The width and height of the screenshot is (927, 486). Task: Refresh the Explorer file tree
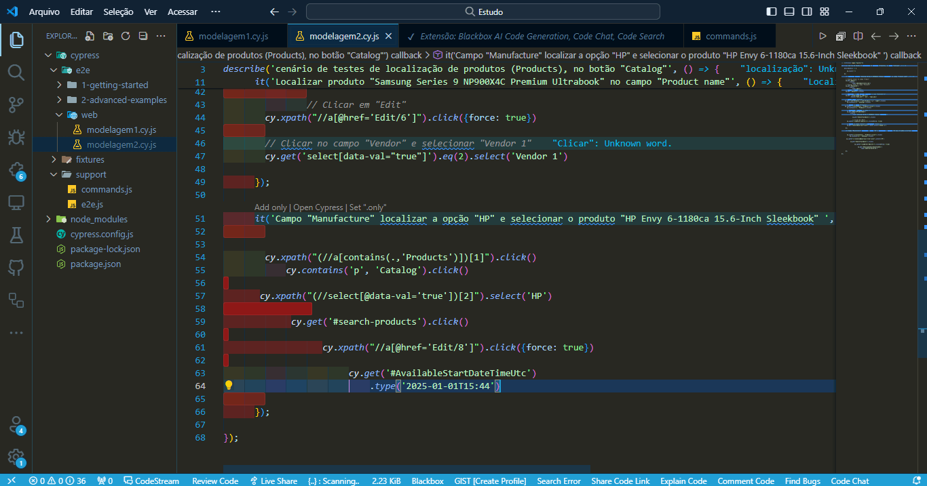pyautogui.click(x=126, y=36)
